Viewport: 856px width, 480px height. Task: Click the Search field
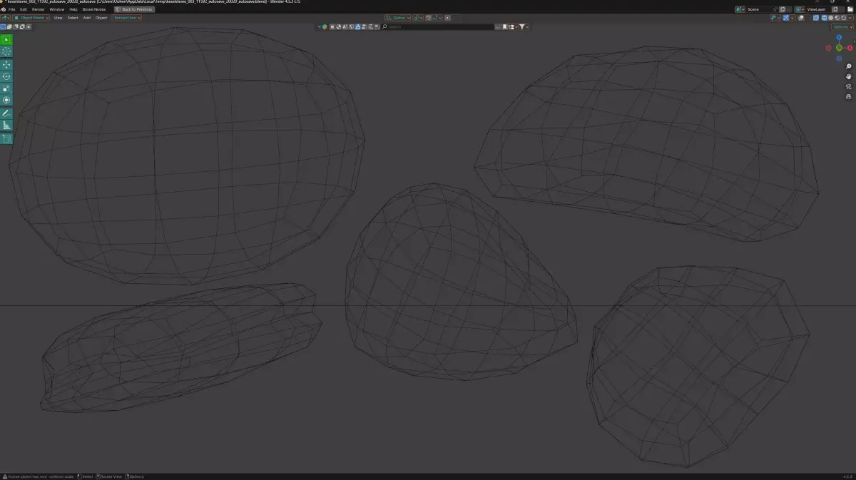tap(438, 27)
